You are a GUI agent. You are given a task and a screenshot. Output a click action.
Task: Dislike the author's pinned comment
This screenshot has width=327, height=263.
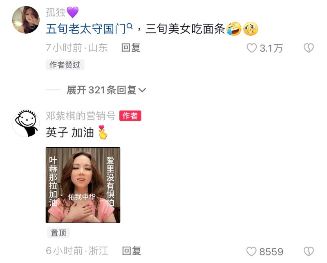click(x=309, y=251)
